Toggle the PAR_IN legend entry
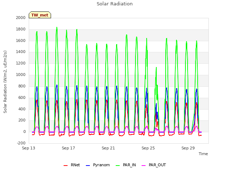 tap(126, 165)
